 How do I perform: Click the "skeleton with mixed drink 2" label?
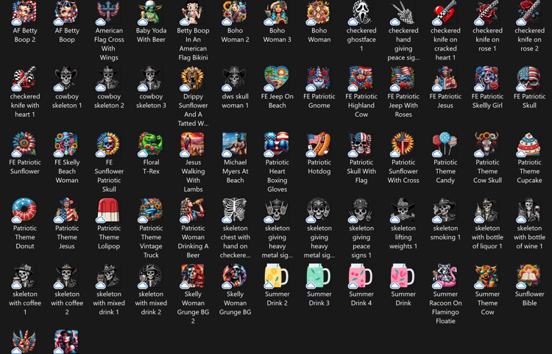(x=151, y=303)
